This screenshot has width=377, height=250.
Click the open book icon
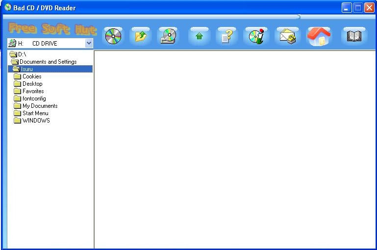pyautogui.click(x=354, y=36)
